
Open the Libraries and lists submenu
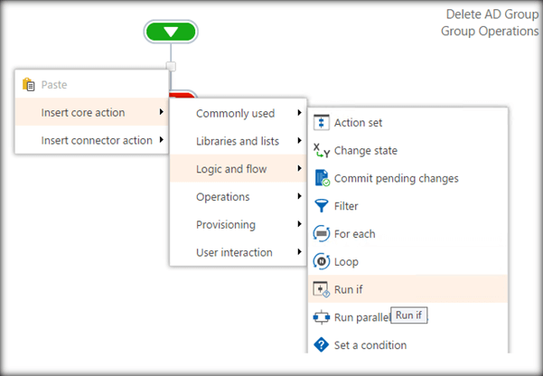tap(238, 141)
